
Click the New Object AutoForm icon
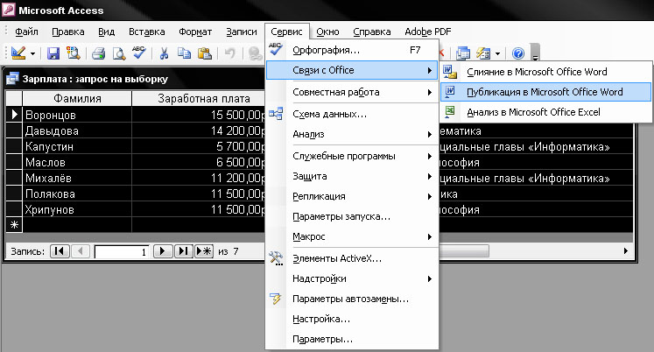click(483, 53)
